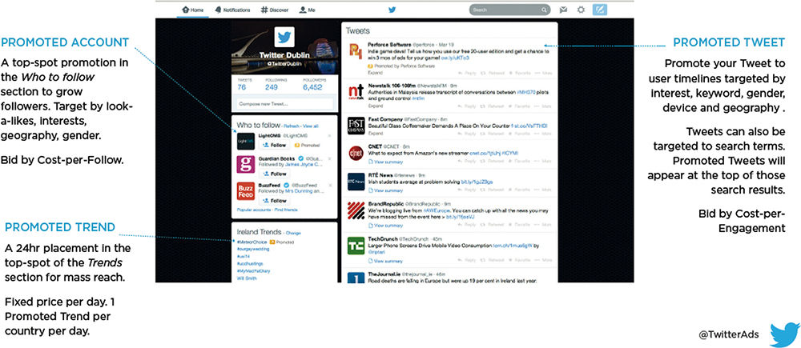Open Find friends link
The height and width of the screenshot is (348, 801).
[287, 210]
